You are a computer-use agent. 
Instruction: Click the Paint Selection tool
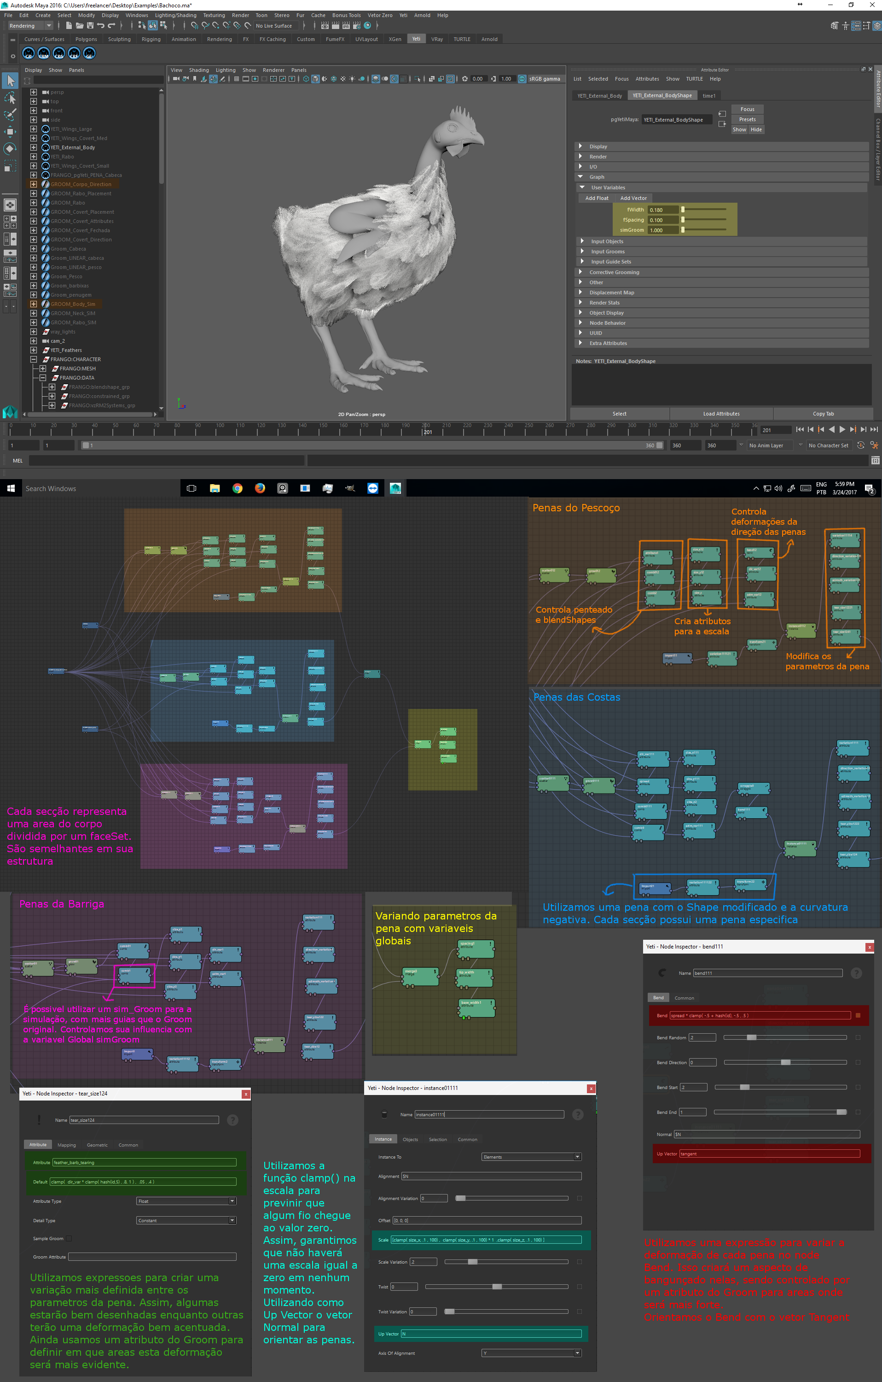pos(10,115)
